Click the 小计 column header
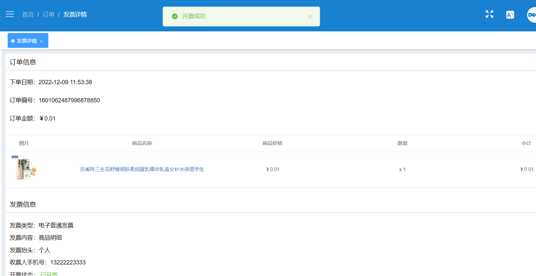The image size is (536, 276). 526,143
